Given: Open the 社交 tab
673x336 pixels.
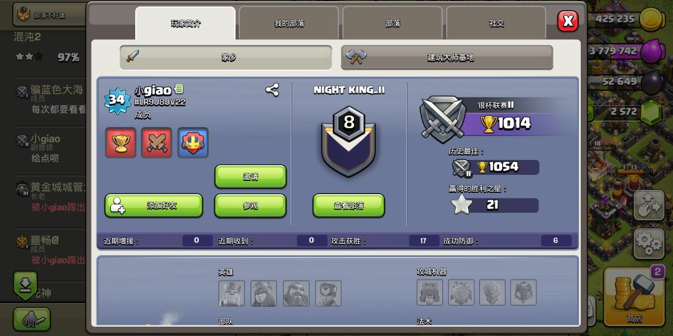Looking at the screenshot, I should tap(496, 24).
